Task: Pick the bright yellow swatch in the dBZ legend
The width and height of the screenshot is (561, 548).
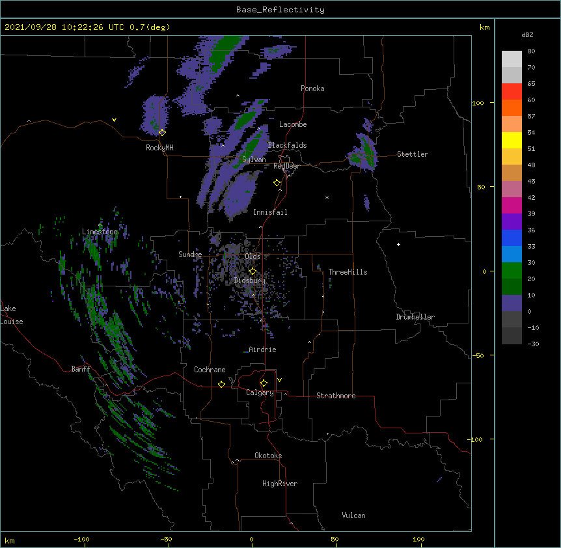Action: click(512, 140)
